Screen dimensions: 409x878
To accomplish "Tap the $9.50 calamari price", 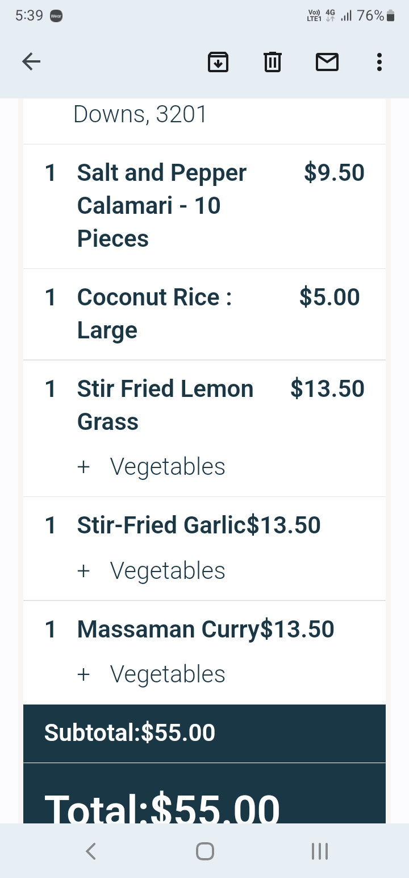I will coord(334,172).
